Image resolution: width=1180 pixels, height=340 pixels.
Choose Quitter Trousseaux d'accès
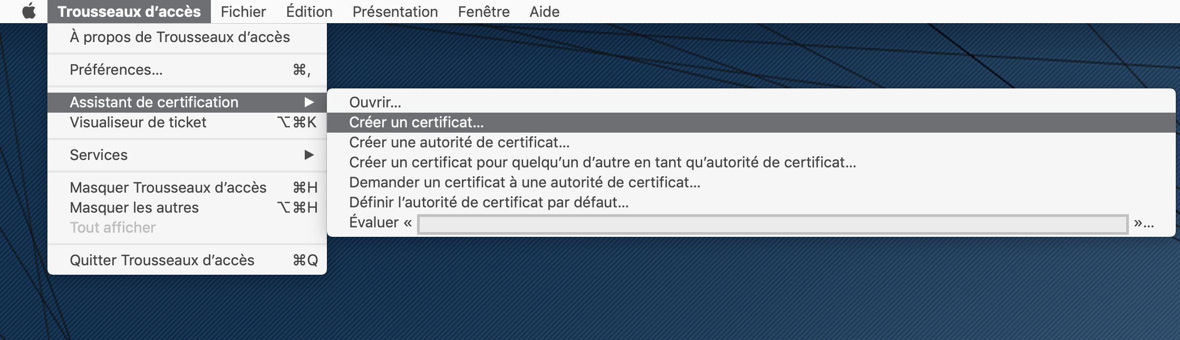point(187,260)
